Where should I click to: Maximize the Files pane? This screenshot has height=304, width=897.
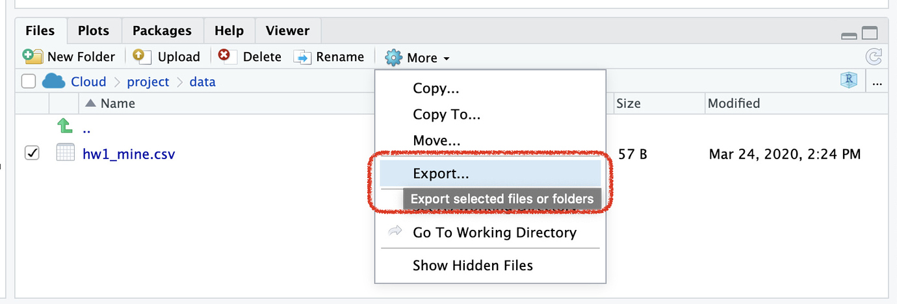[870, 34]
